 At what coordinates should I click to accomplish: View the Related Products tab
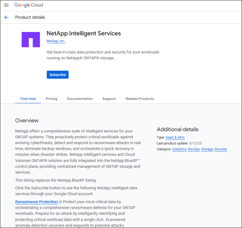(x=140, y=99)
